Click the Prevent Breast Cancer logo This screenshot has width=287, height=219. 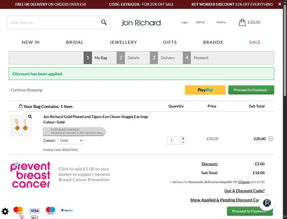pyautogui.click(x=30, y=175)
